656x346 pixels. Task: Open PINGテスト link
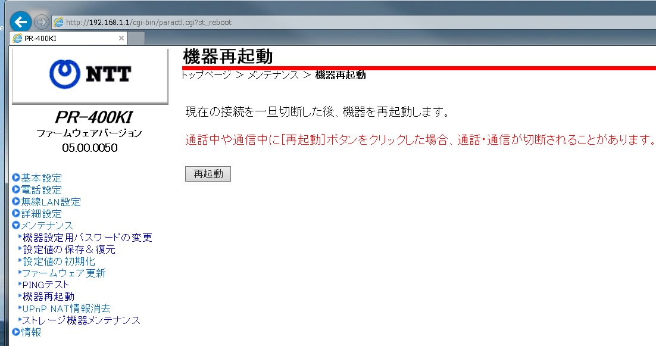pos(46,285)
